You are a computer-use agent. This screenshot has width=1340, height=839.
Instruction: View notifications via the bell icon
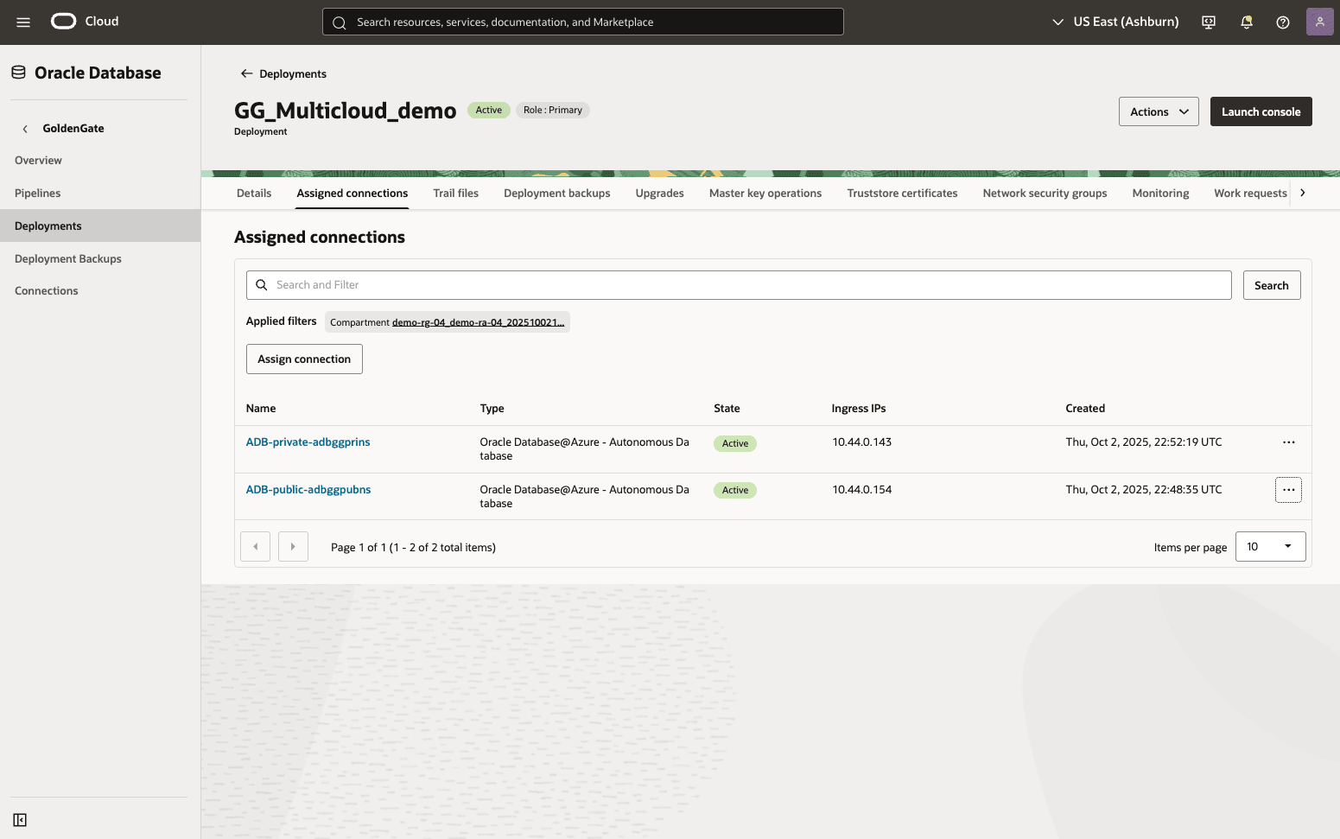1246,22
